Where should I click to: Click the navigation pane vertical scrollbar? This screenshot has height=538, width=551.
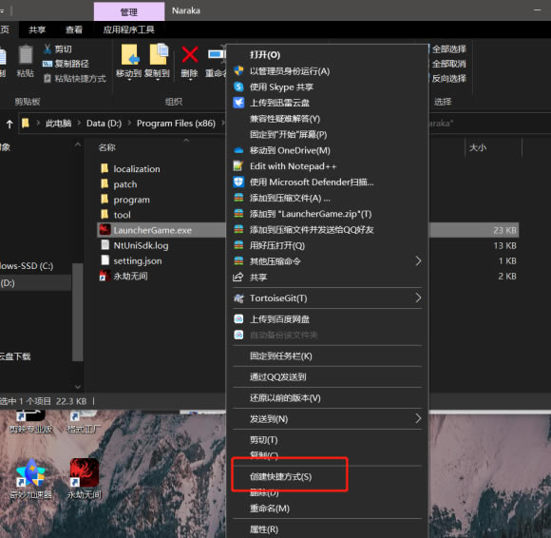[78, 312]
